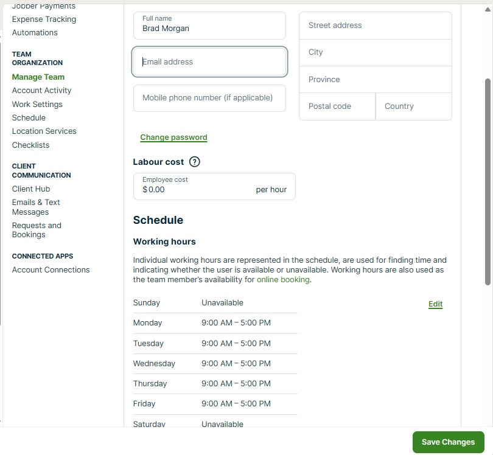Click Thursday's 9:00 AM – 5:00 PM hours
The width and height of the screenshot is (493, 455).
coord(236,383)
